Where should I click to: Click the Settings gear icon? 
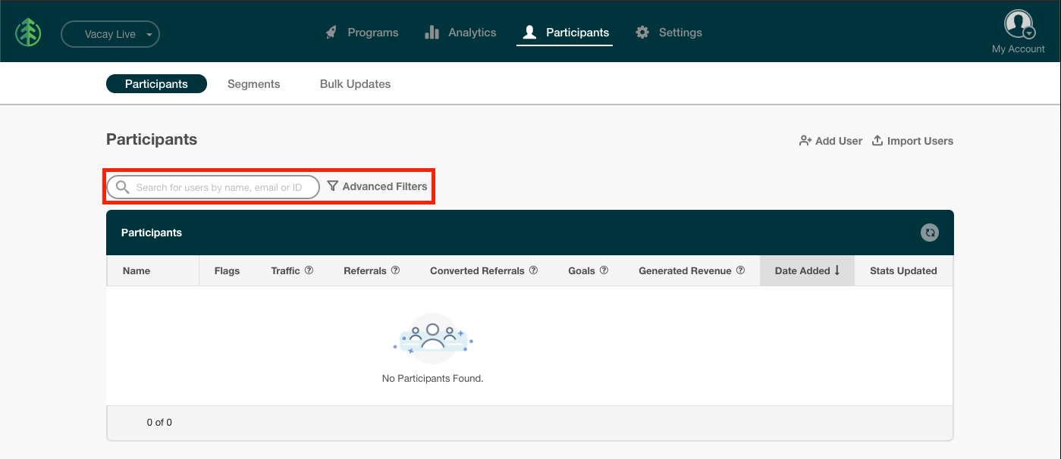tap(642, 33)
